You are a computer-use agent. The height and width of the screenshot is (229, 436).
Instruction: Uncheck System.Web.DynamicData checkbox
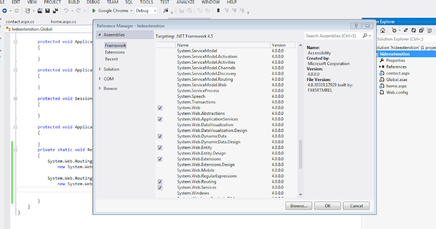point(160,136)
